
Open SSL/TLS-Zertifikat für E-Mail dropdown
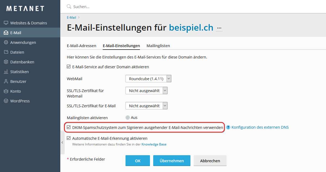click(x=146, y=106)
